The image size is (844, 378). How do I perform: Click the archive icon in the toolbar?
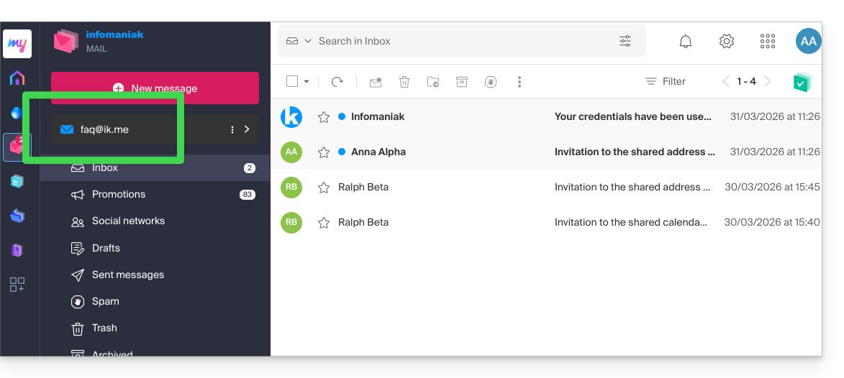462,82
